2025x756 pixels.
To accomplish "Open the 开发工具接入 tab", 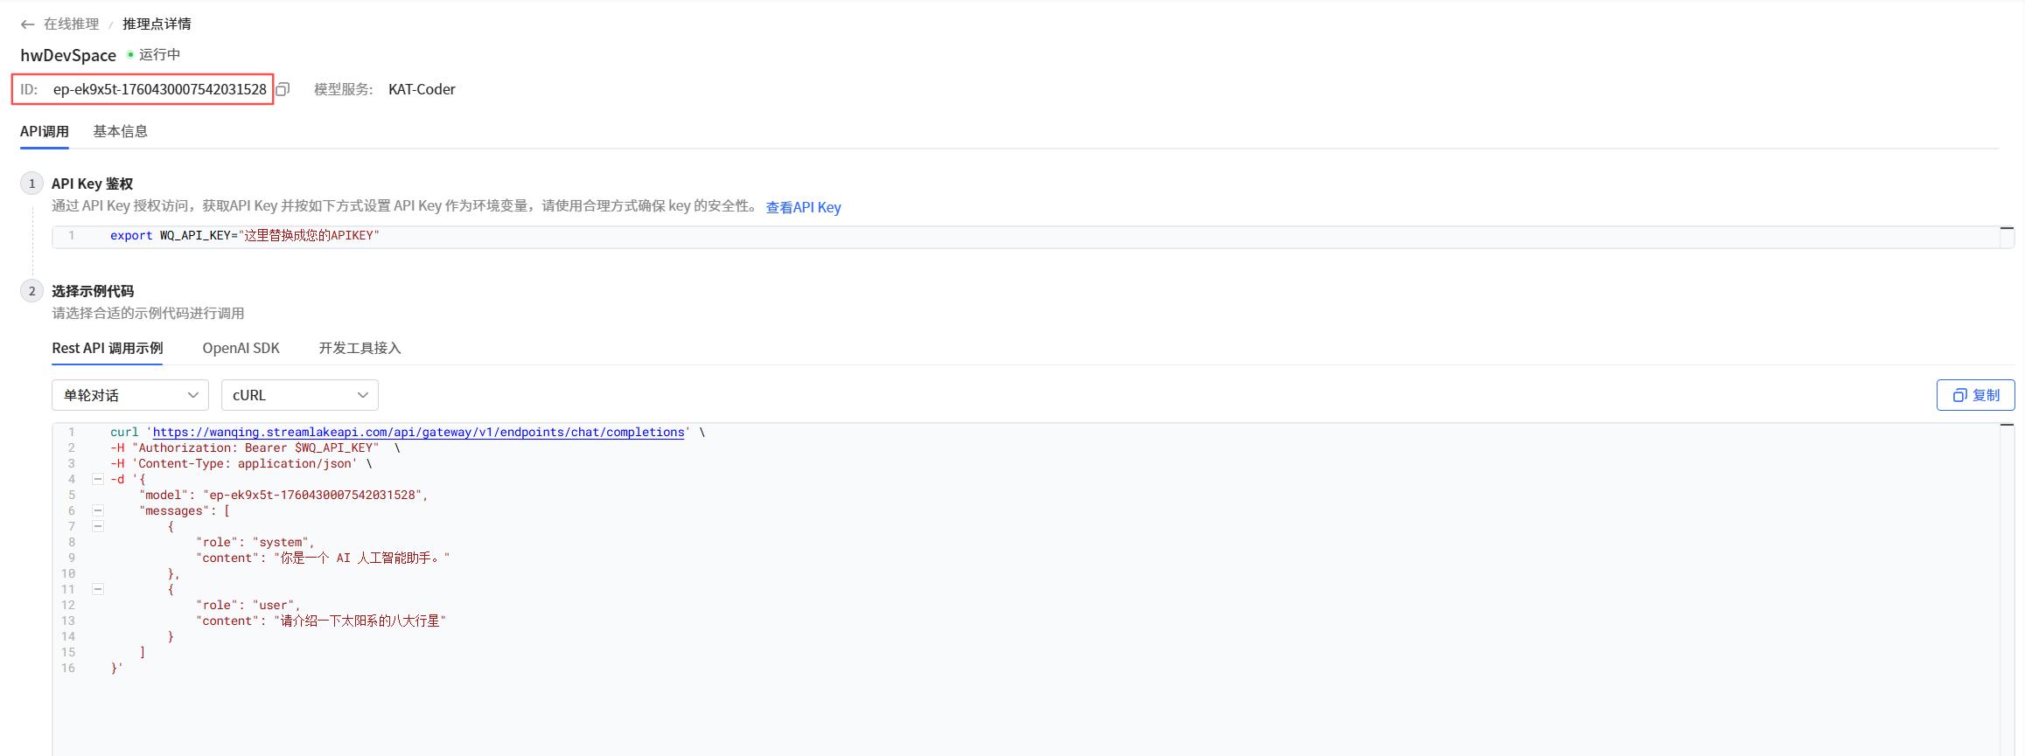I will pos(360,348).
